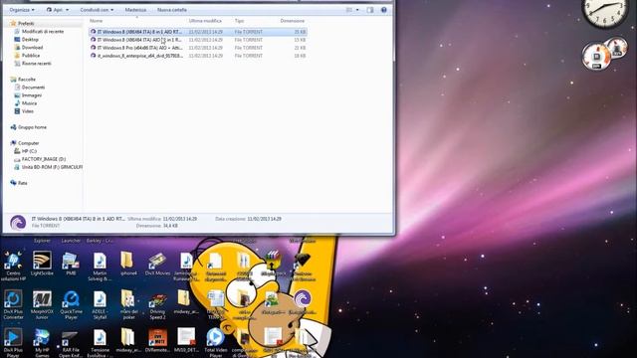
Task: Click the Martin Solveig MP3 file icon
Action: pos(100,266)
